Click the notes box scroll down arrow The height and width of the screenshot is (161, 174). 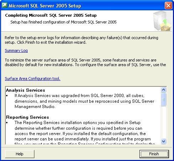(164, 141)
